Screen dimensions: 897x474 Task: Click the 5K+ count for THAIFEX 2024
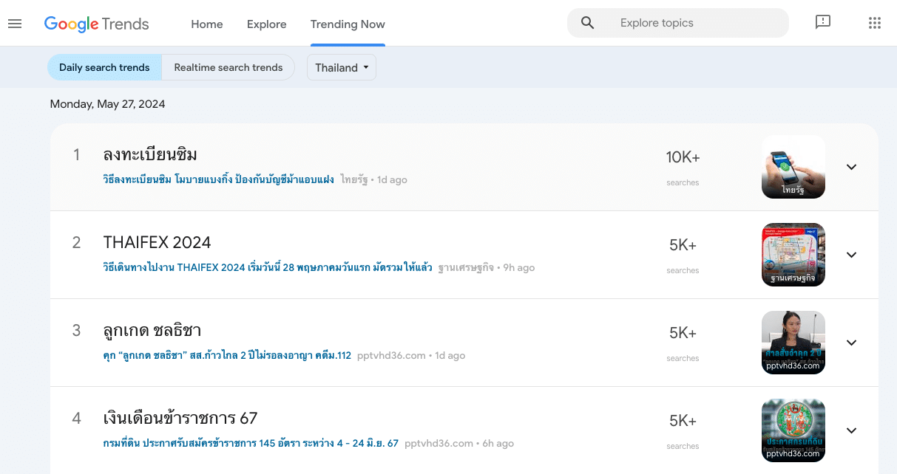click(x=683, y=245)
